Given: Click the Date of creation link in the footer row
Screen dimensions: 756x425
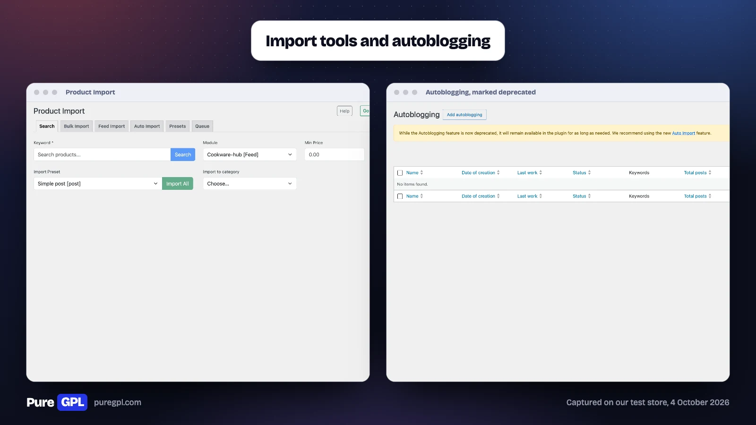Looking at the screenshot, I should click(x=478, y=196).
